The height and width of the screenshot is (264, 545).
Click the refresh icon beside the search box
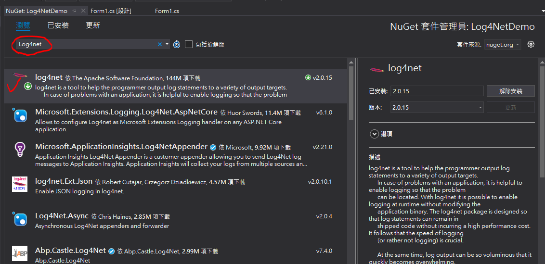[x=177, y=44]
